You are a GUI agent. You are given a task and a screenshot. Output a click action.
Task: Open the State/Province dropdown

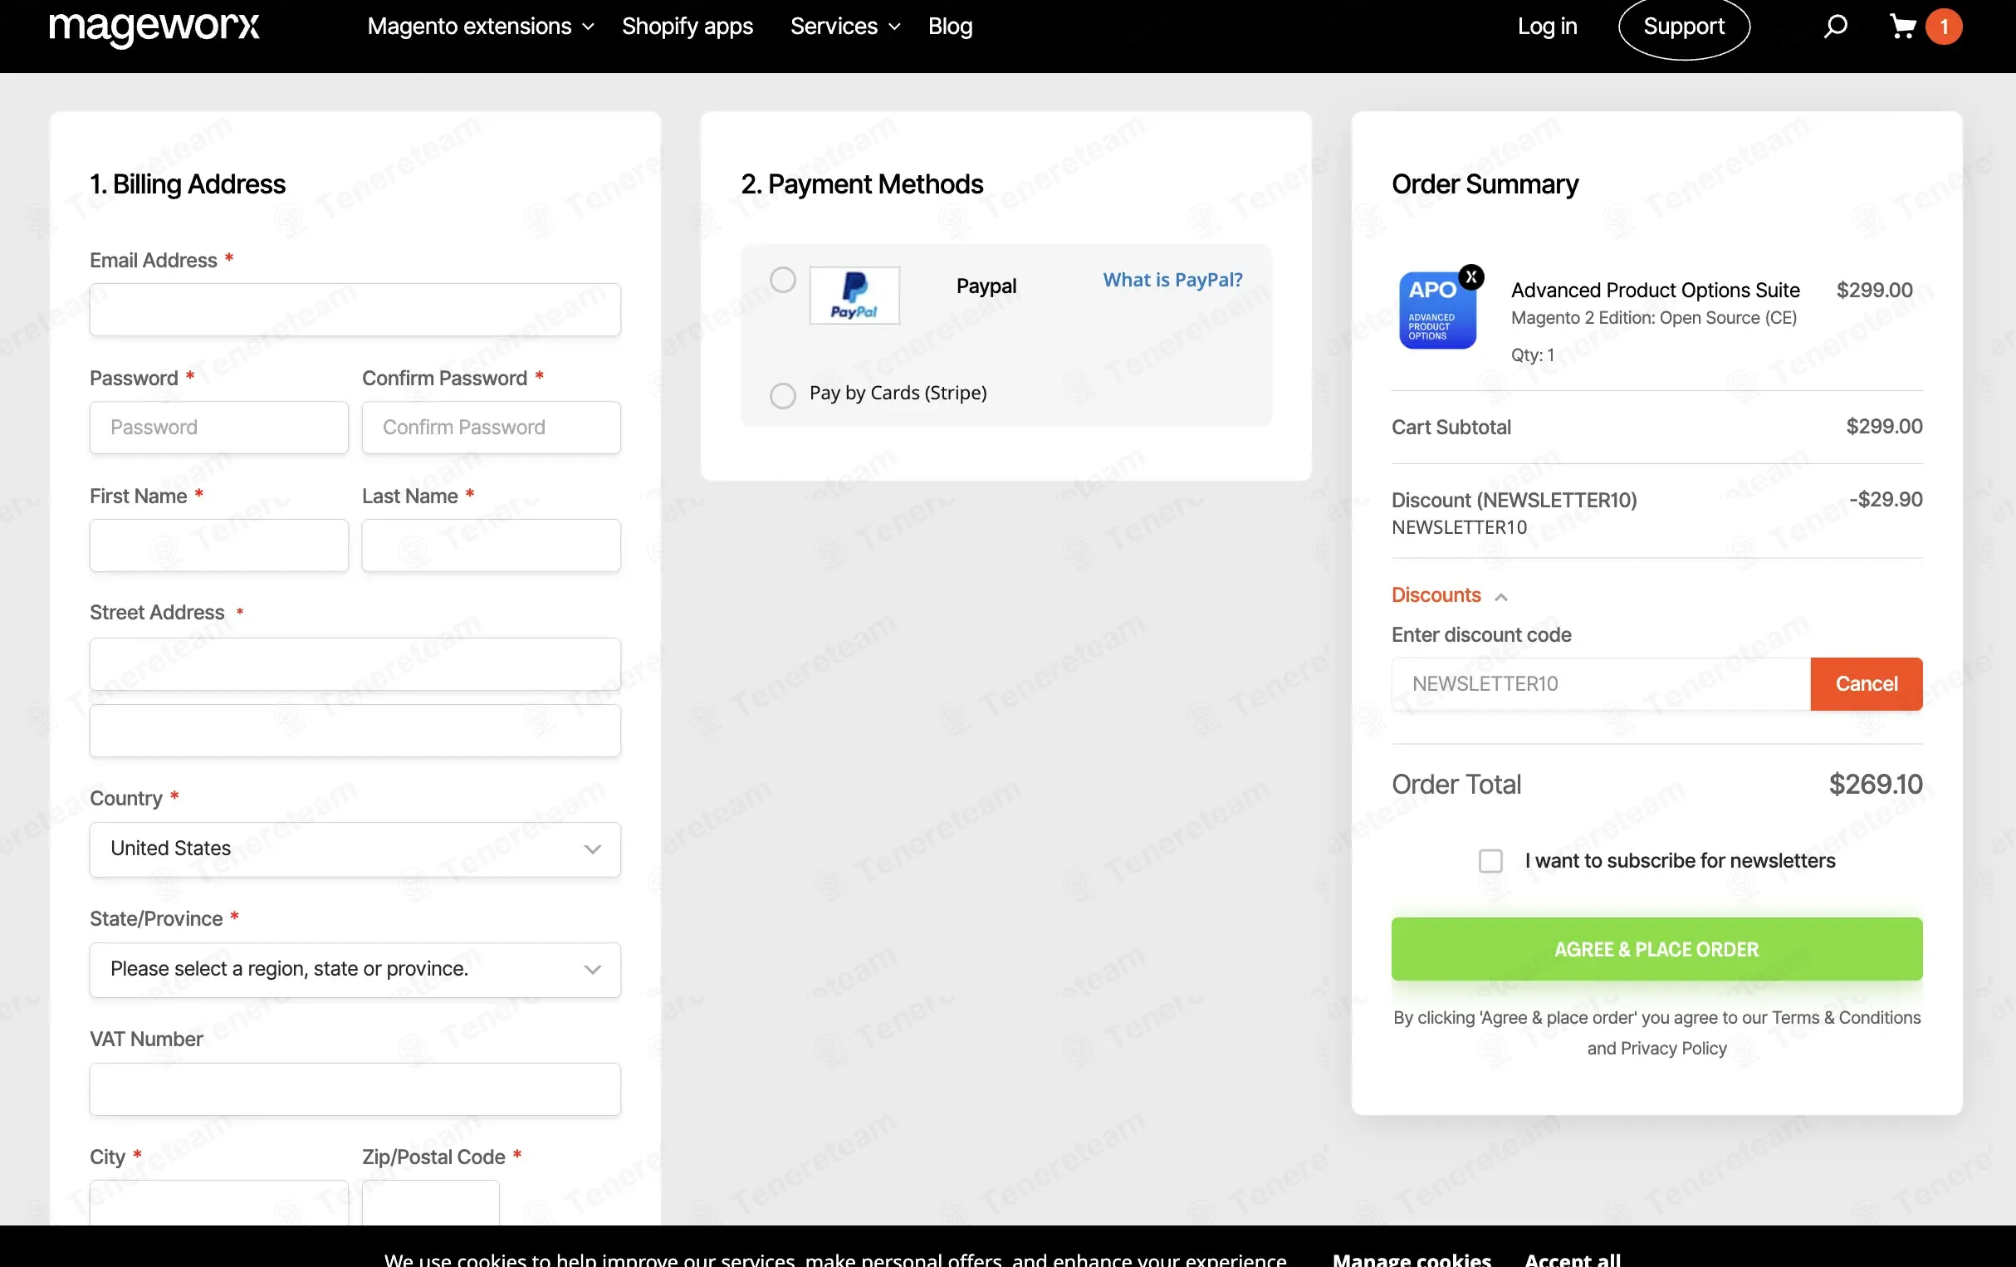pyautogui.click(x=355, y=970)
